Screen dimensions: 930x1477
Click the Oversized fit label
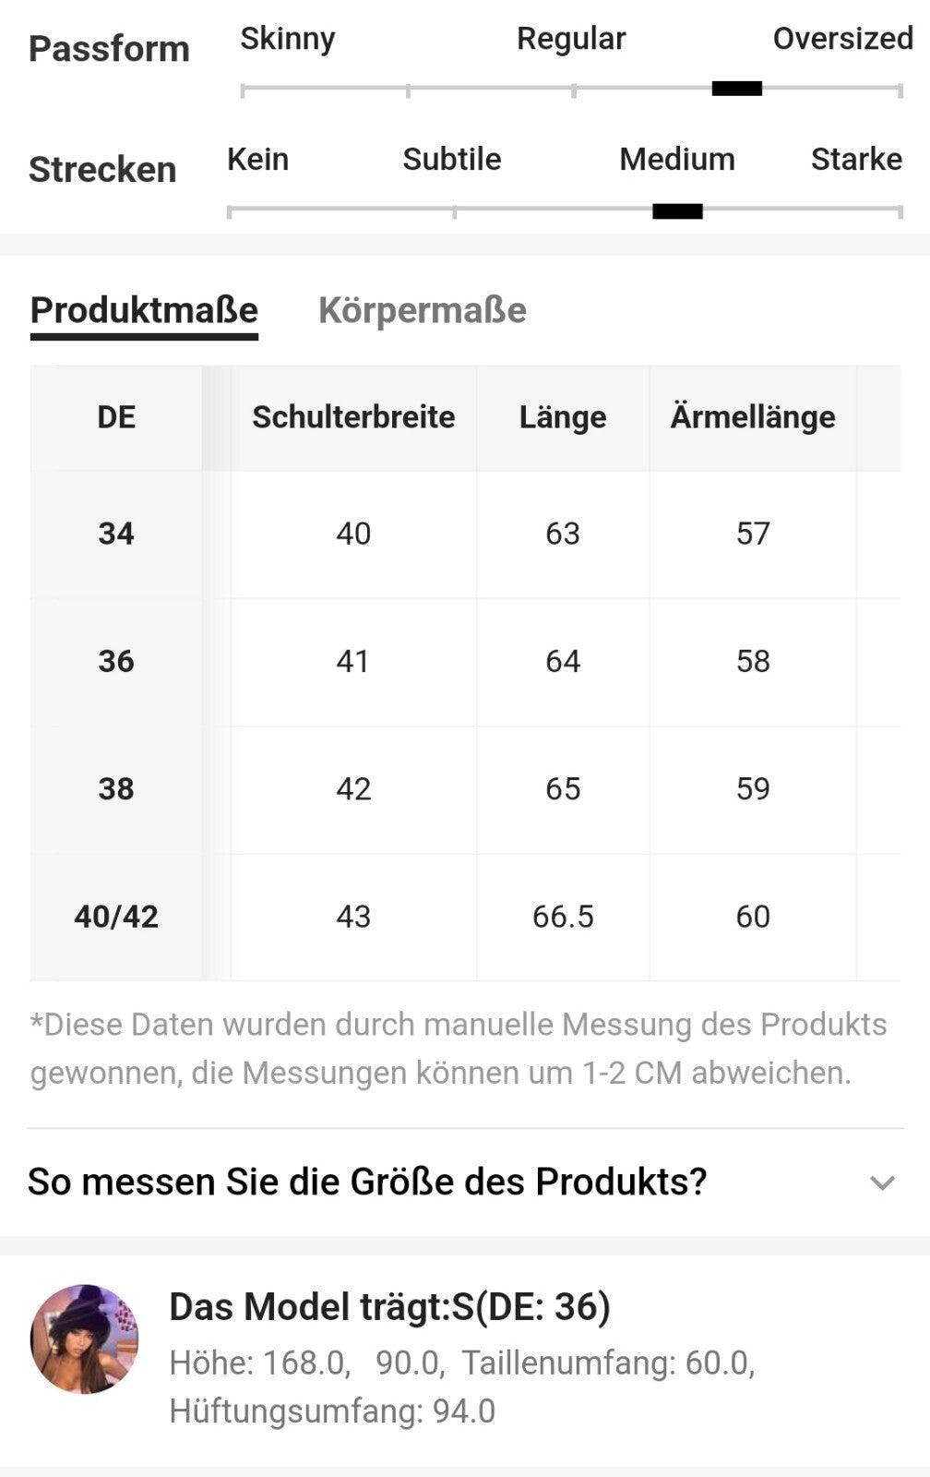[842, 39]
